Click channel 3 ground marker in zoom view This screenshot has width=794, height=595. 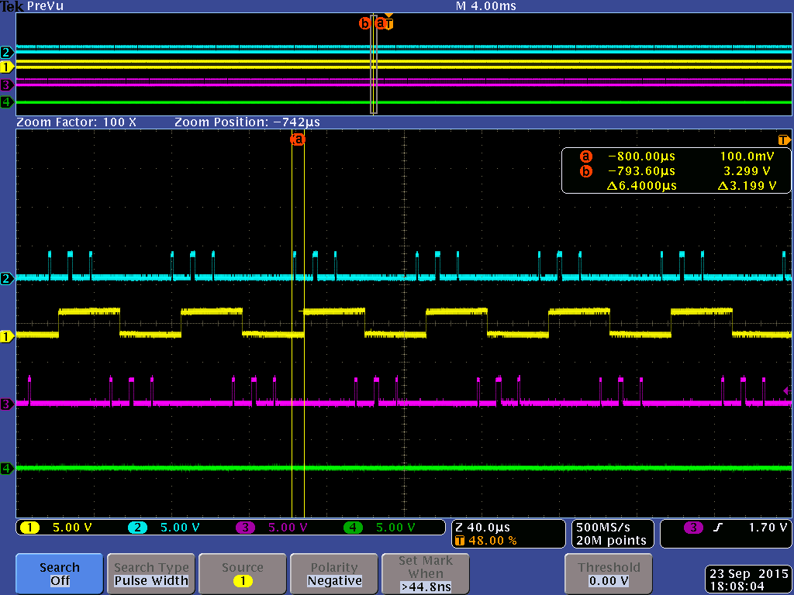tap(7, 404)
